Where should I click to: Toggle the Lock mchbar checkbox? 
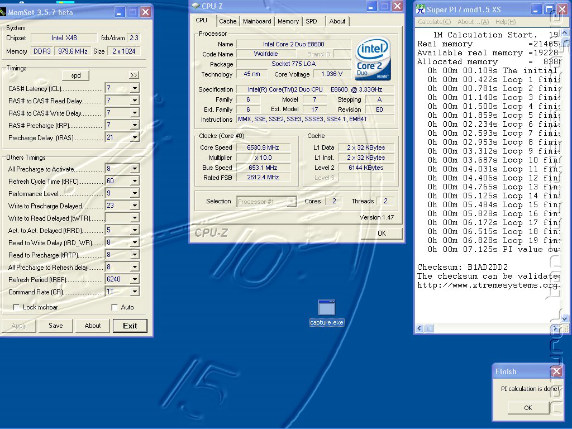coord(16,307)
